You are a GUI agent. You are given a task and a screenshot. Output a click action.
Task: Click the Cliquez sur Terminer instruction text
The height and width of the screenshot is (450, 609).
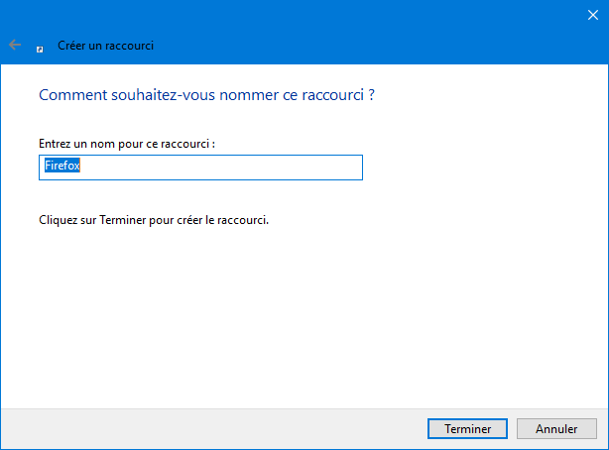click(x=154, y=220)
